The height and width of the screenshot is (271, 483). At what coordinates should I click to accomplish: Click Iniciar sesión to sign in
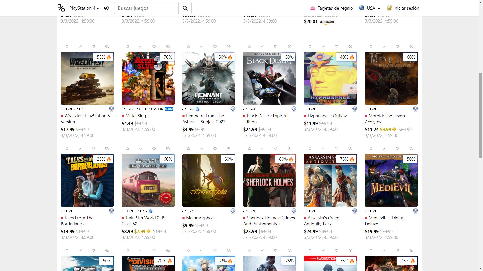(406, 8)
